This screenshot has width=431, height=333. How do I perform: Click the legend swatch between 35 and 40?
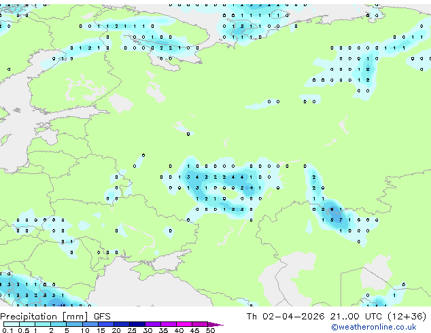[169, 324]
